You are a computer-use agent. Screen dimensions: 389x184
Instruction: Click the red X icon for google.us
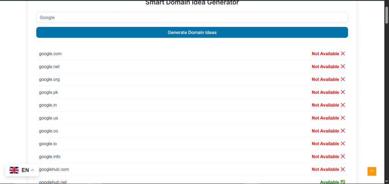[x=343, y=118]
